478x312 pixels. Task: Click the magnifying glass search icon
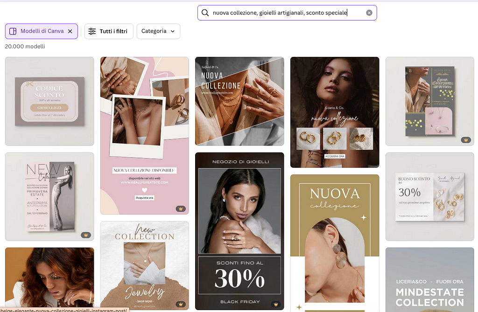click(x=205, y=13)
